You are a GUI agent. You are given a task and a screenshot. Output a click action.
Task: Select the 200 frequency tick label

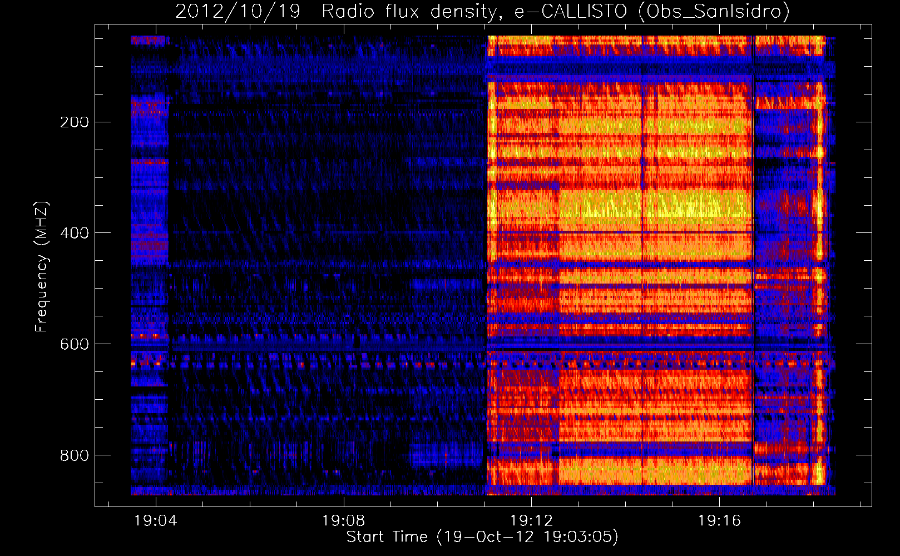pyautogui.click(x=75, y=122)
